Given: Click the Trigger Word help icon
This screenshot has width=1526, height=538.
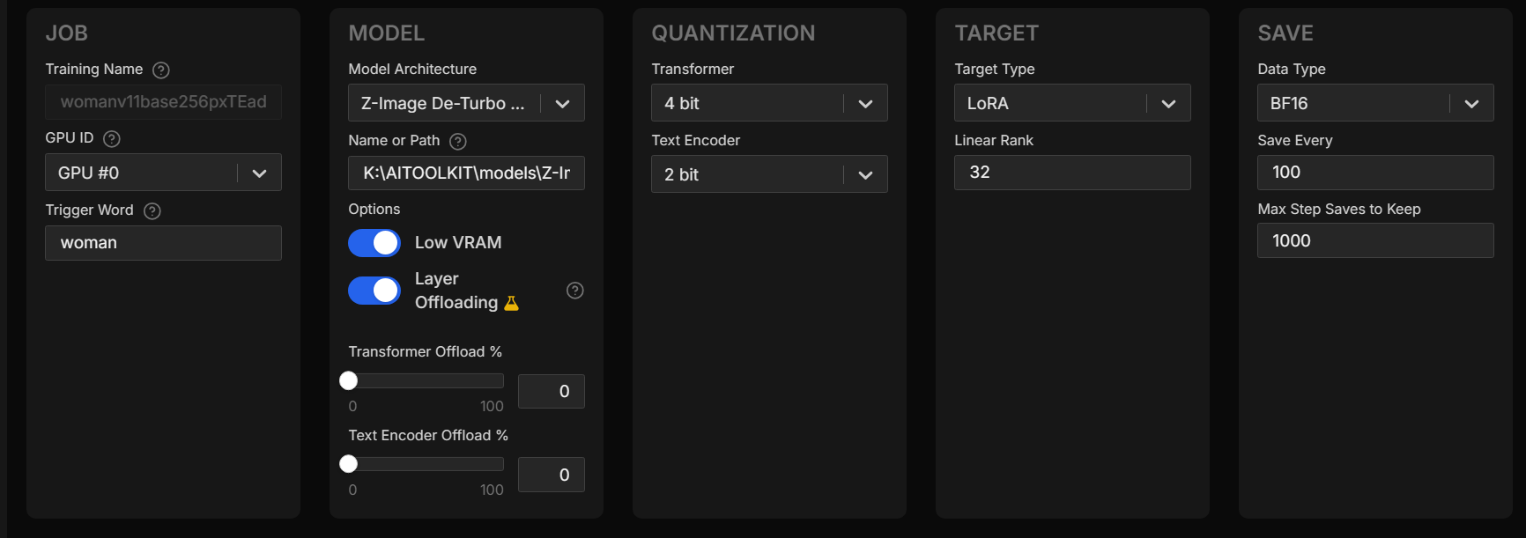Looking at the screenshot, I should click(x=152, y=211).
